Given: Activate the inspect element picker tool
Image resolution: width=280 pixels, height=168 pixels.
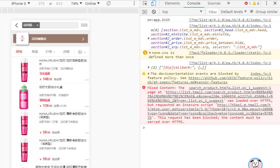Looking at the screenshot, I should pos(145,3).
